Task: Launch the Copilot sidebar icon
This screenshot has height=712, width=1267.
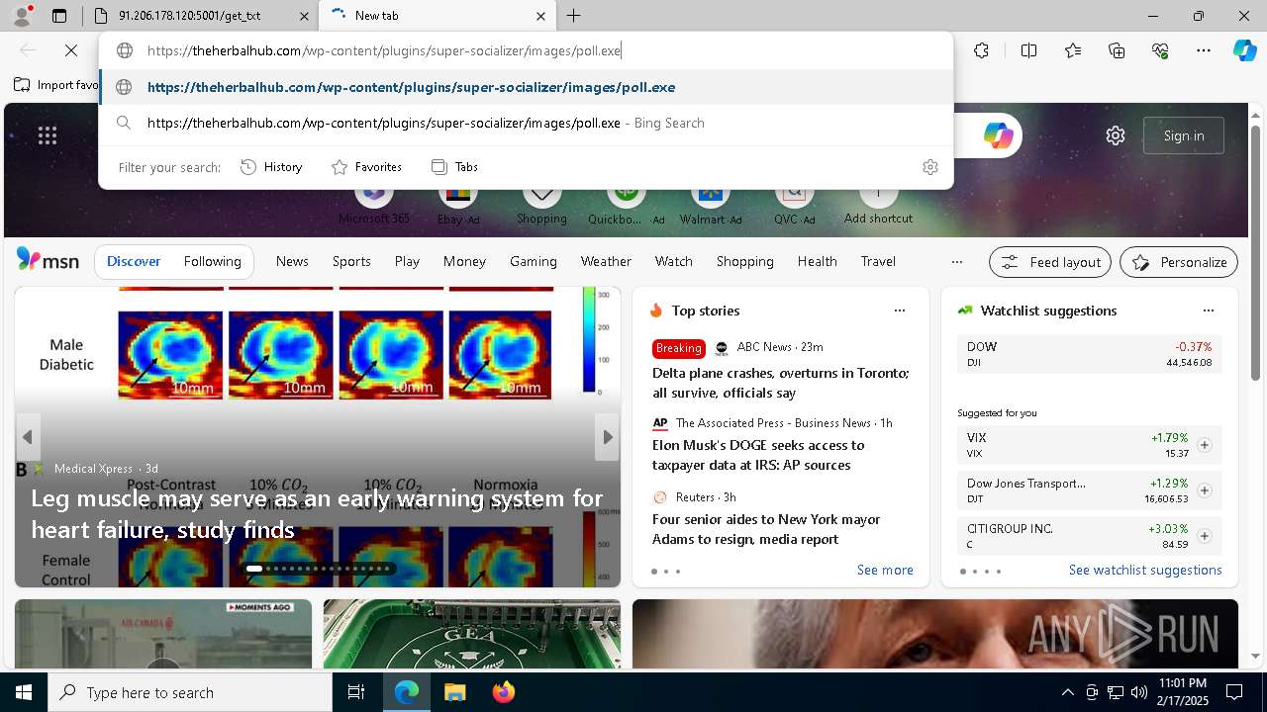Action: pyautogui.click(x=1244, y=50)
